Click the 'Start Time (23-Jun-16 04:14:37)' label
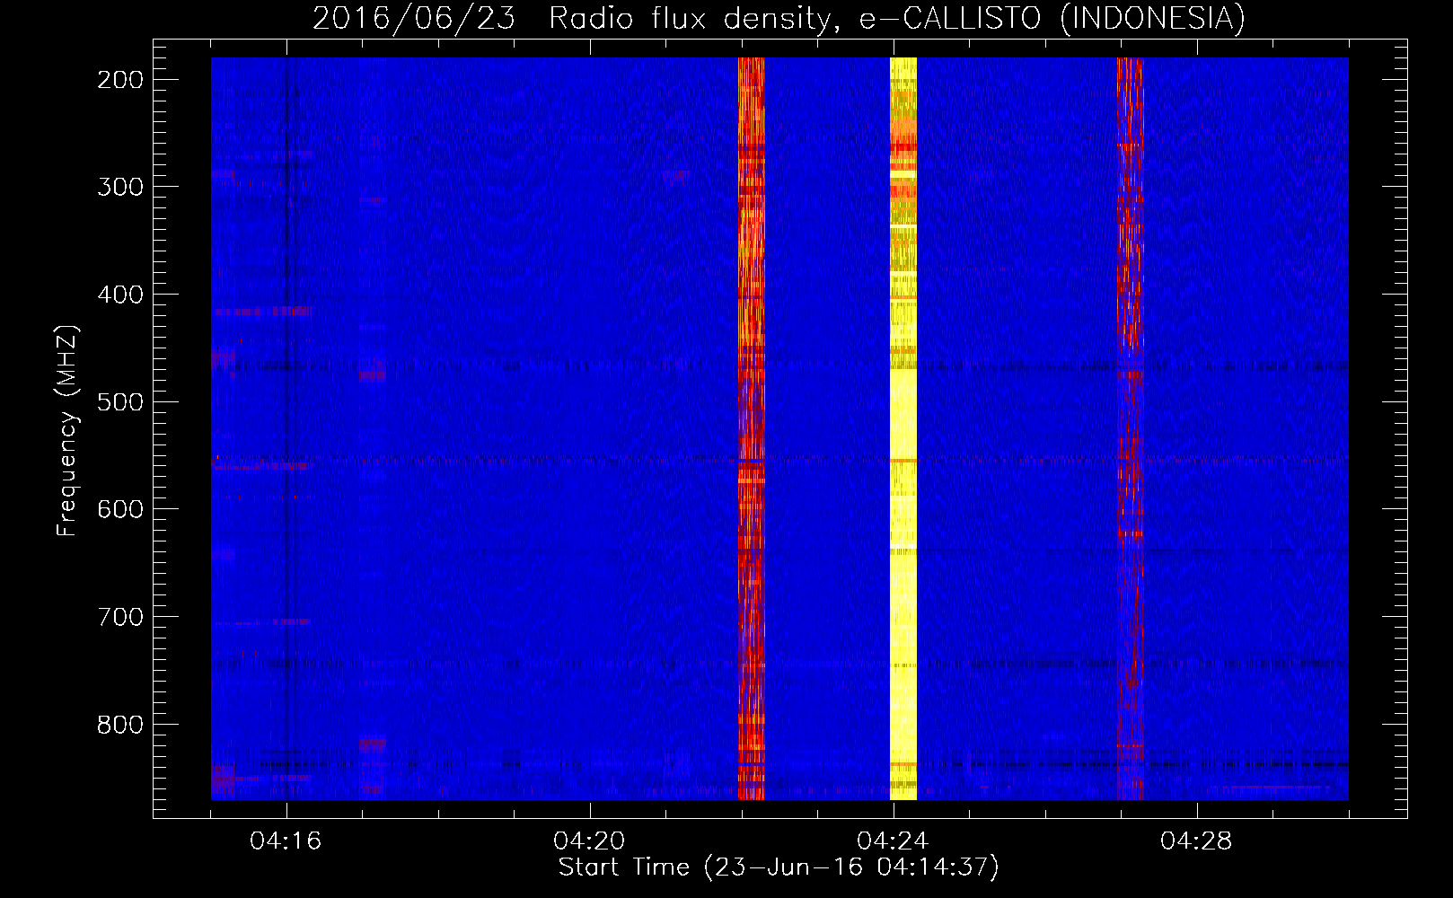1453x898 pixels. (x=779, y=867)
